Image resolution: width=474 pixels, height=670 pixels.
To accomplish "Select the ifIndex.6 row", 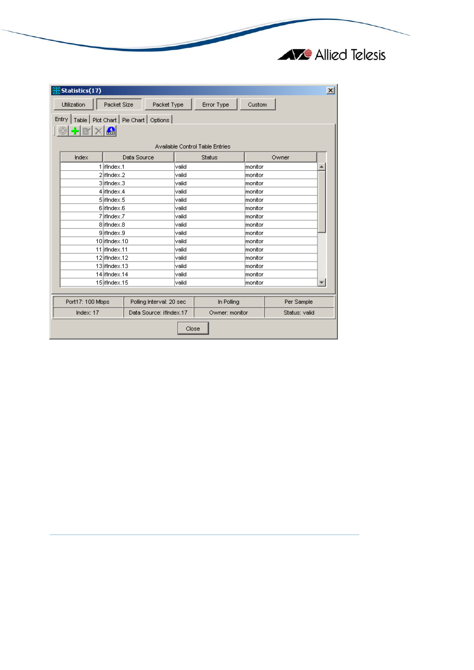I will 189,208.
